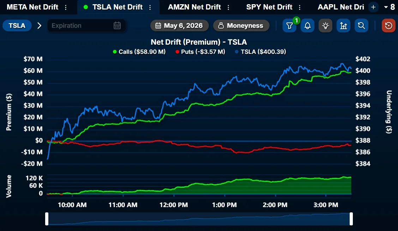Switch to SPY Net Drift tab
398x231 pixels.
point(269,7)
